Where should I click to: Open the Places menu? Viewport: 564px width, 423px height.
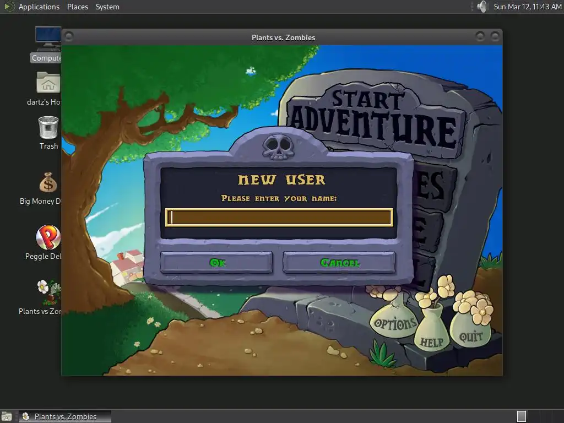tap(77, 7)
